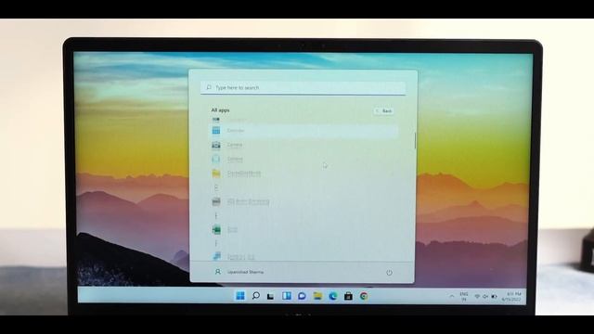Launch Excel from the All apps list

tap(303, 229)
